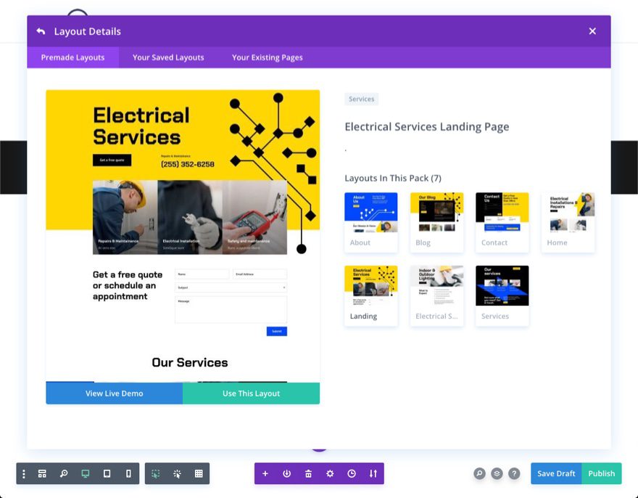This screenshot has height=498, width=638.
Task: Open the grid mode icon
Action: click(199, 473)
